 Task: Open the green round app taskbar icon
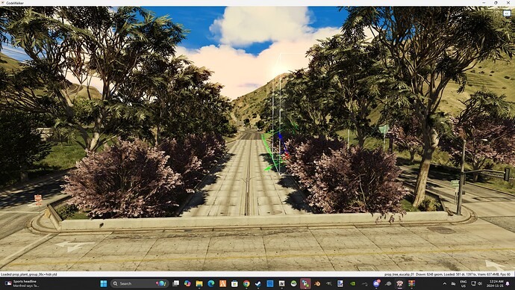[x=293, y=283]
